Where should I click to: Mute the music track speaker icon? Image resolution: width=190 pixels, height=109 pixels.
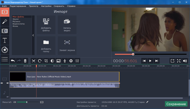pyautogui.click(x=7, y=97)
